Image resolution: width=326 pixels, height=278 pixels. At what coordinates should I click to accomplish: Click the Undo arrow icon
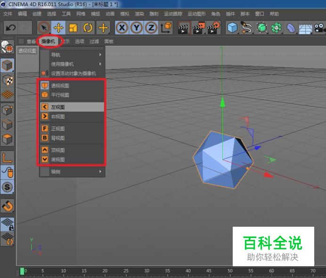11,28
